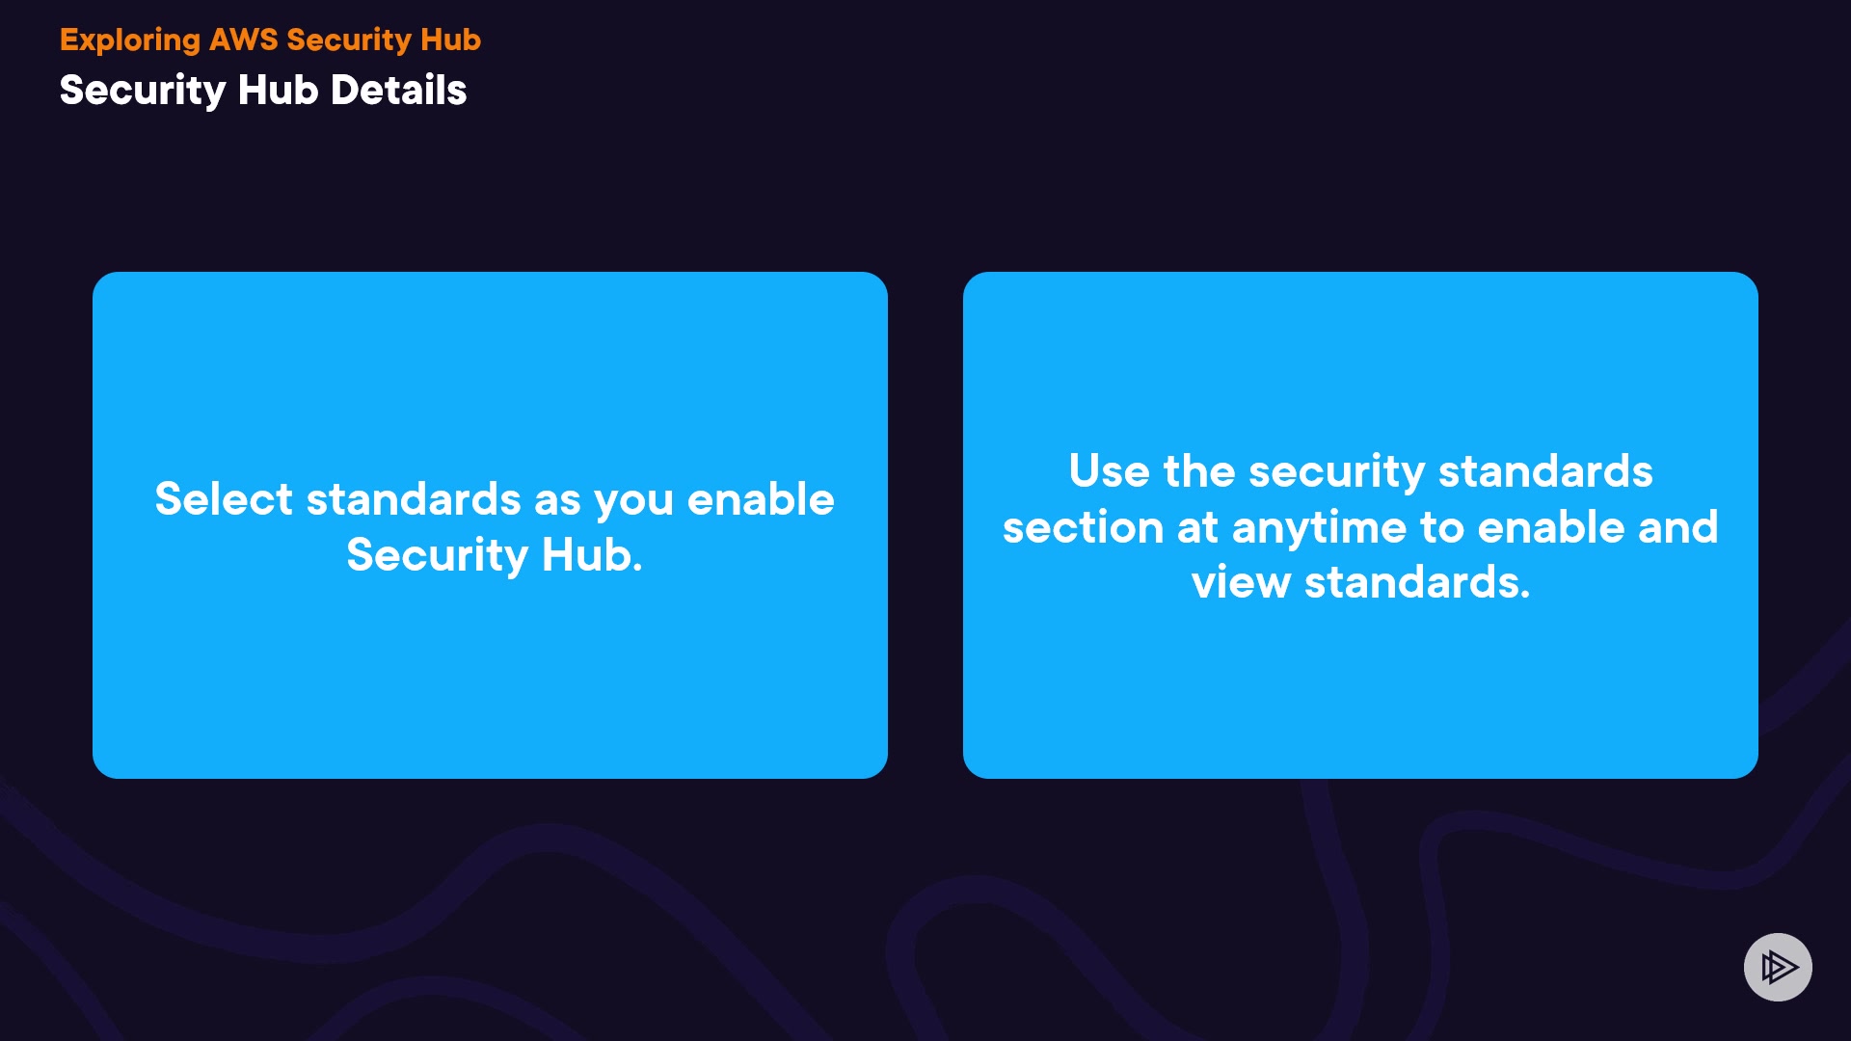Click the word 'Security' in the white title
This screenshot has height=1041, width=1851.
(143, 91)
